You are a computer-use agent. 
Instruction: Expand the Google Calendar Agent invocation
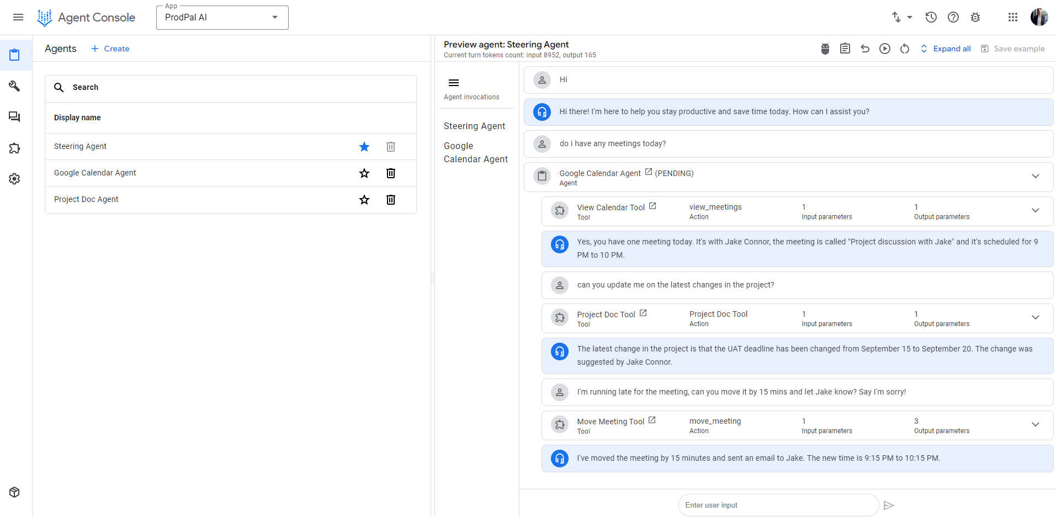(x=1036, y=177)
